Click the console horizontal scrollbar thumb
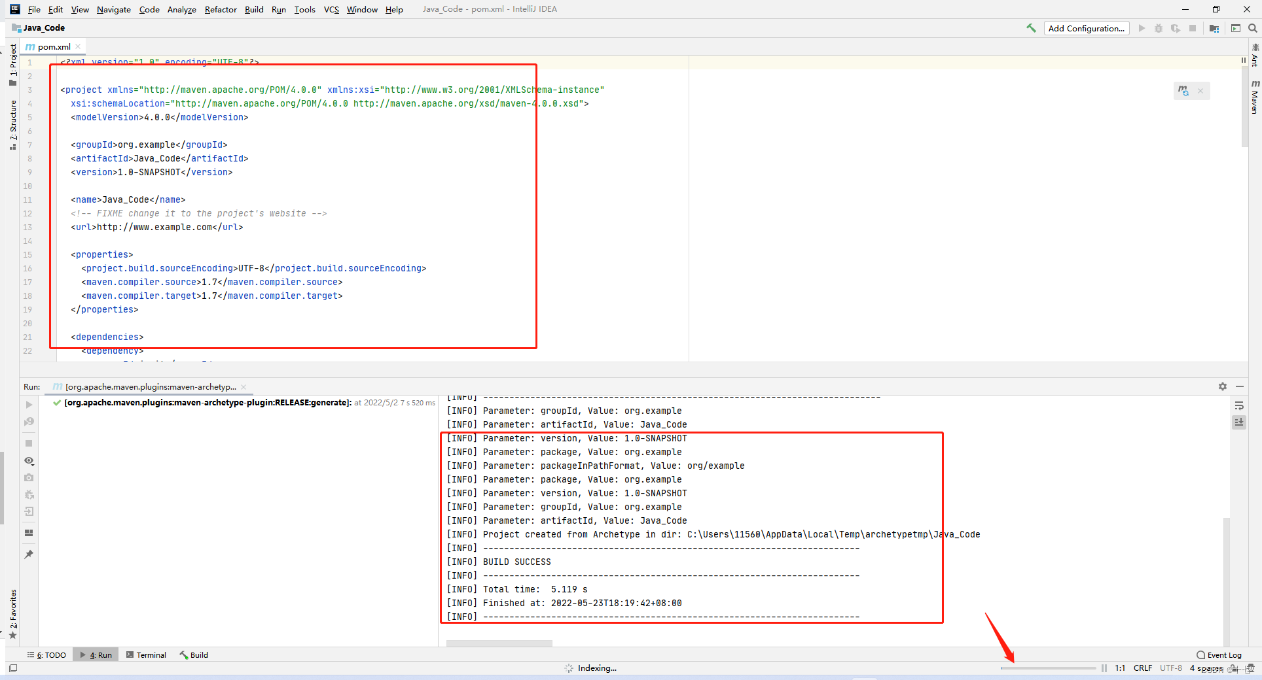 pos(499,643)
